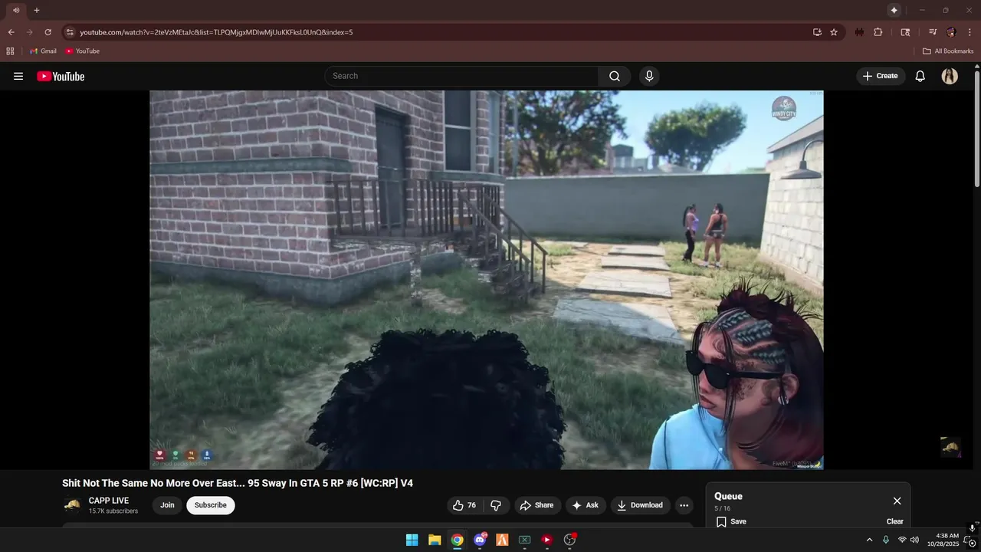Viewport: 981px width, 552px height.
Task: Open the tab search screen icon
Action: [x=905, y=32]
